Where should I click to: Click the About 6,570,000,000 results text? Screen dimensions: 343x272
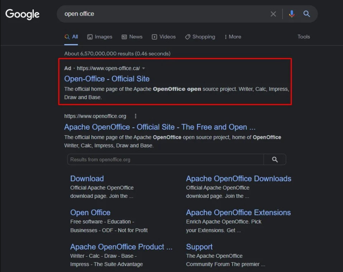pos(117,54)
